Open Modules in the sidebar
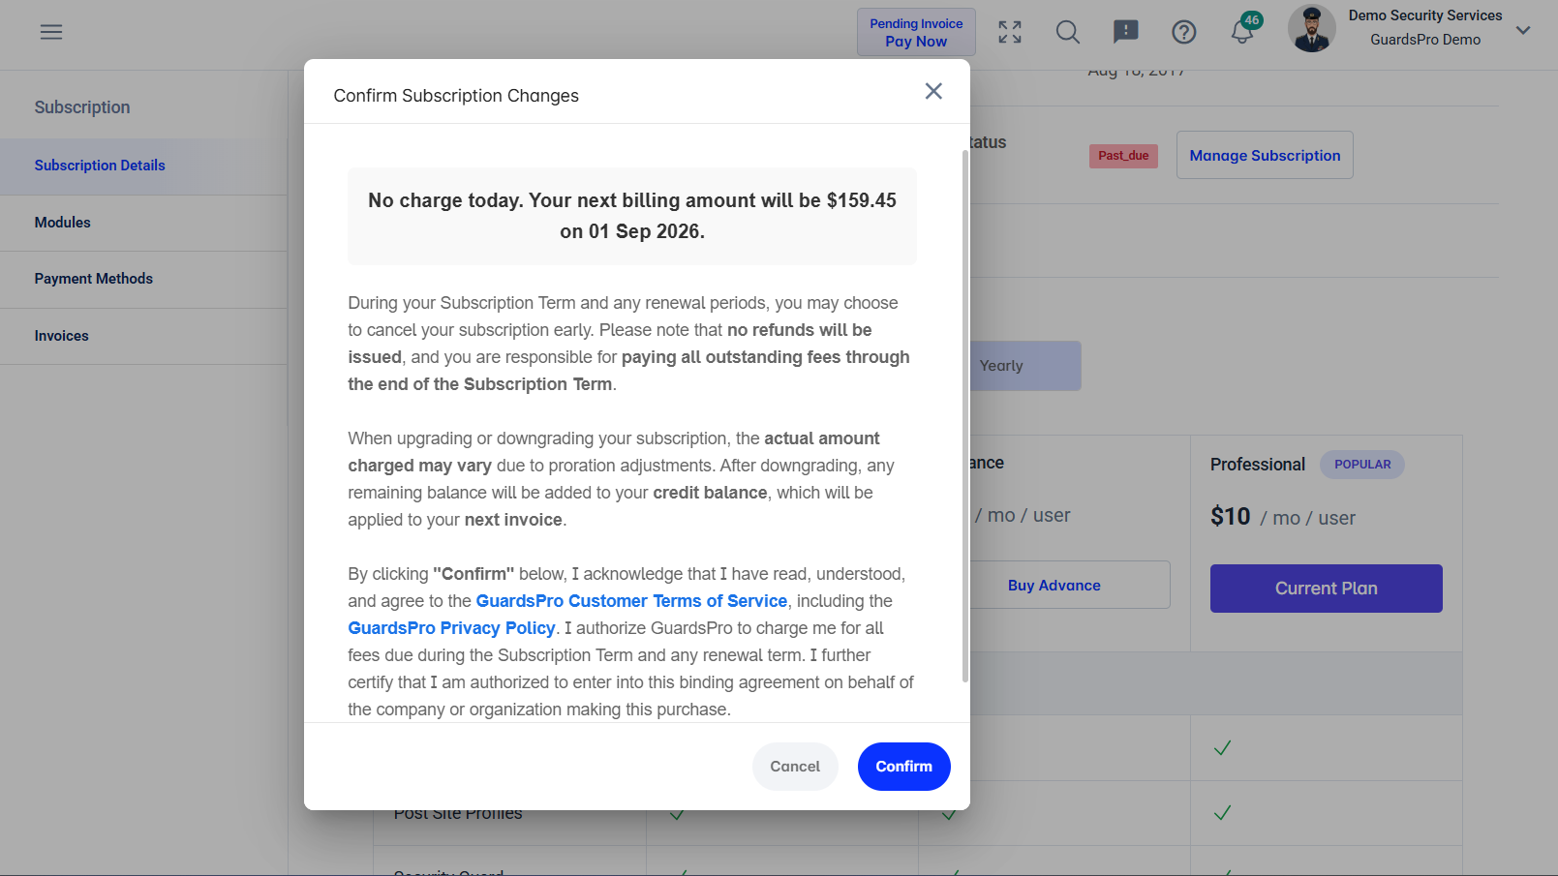Viewport: 1558px width, 876px height. [143, 223]
